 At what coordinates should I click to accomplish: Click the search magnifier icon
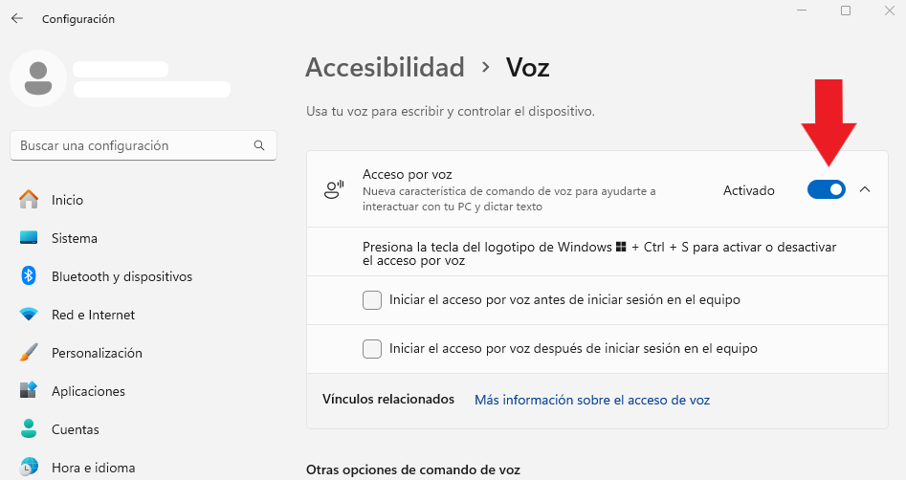tap(259, 145)
